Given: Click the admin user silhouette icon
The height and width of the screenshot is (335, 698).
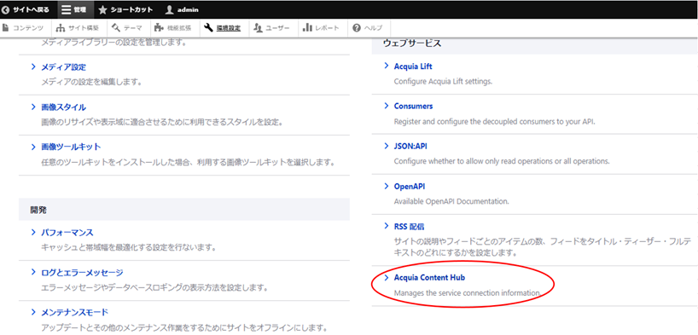Looking at the screenshot, I should (169, 9).
